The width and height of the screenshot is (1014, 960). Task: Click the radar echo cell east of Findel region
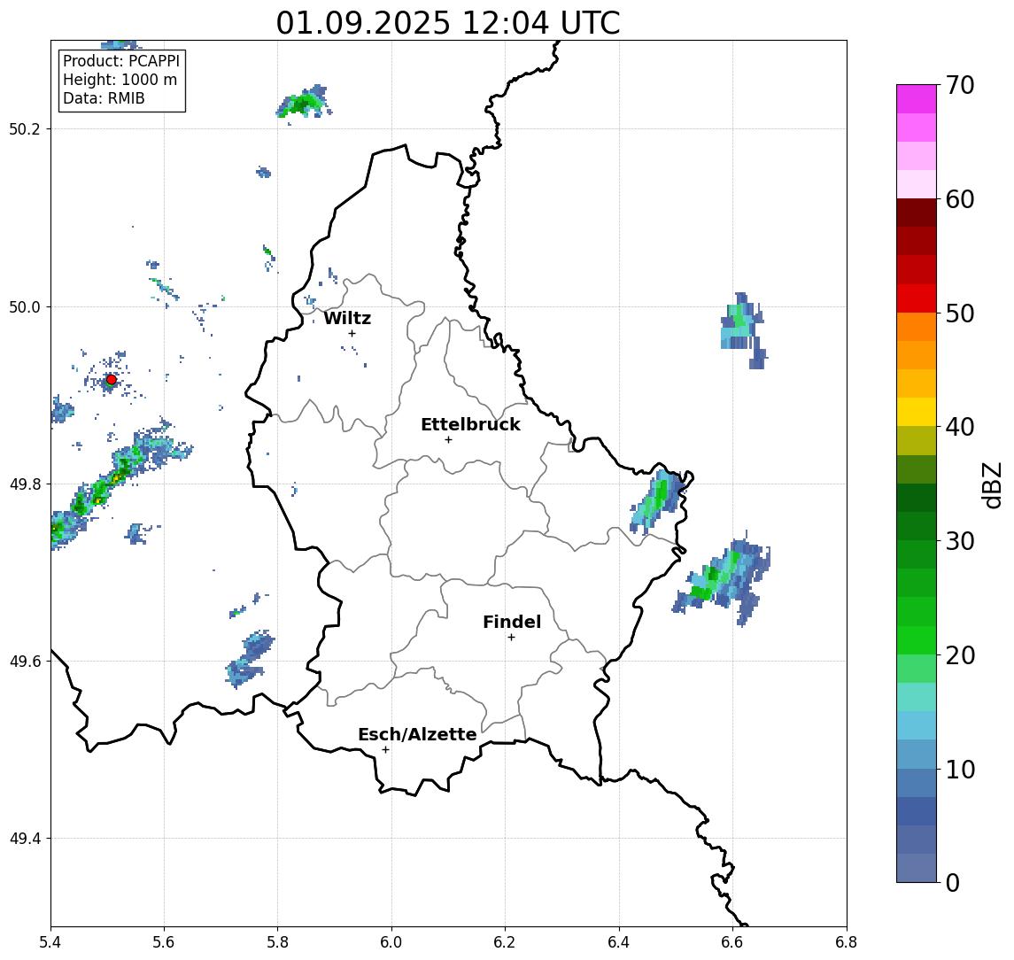(x=722, y=577)
